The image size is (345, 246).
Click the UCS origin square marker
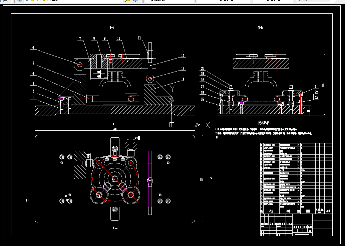[x=172, y=125]
